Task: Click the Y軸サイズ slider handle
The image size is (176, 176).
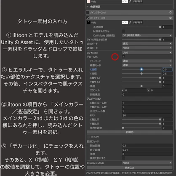Action: (x=160, y=82)
